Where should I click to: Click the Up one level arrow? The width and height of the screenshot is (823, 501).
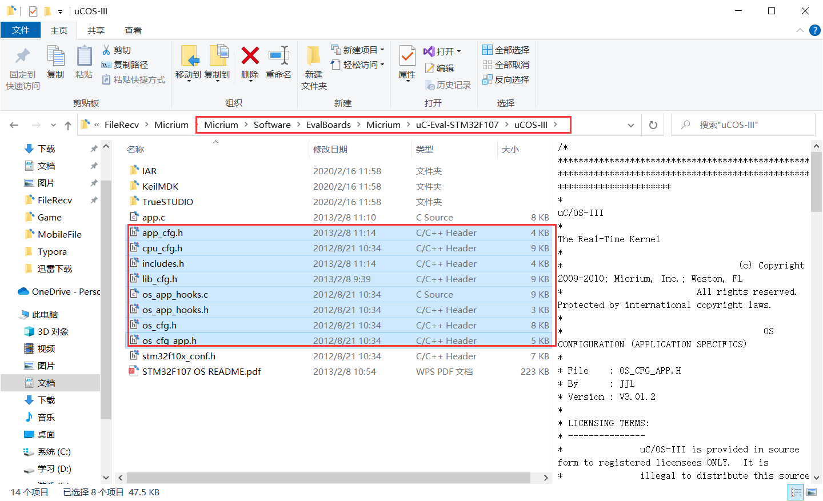pyautogui.click(x=68, y=125)
